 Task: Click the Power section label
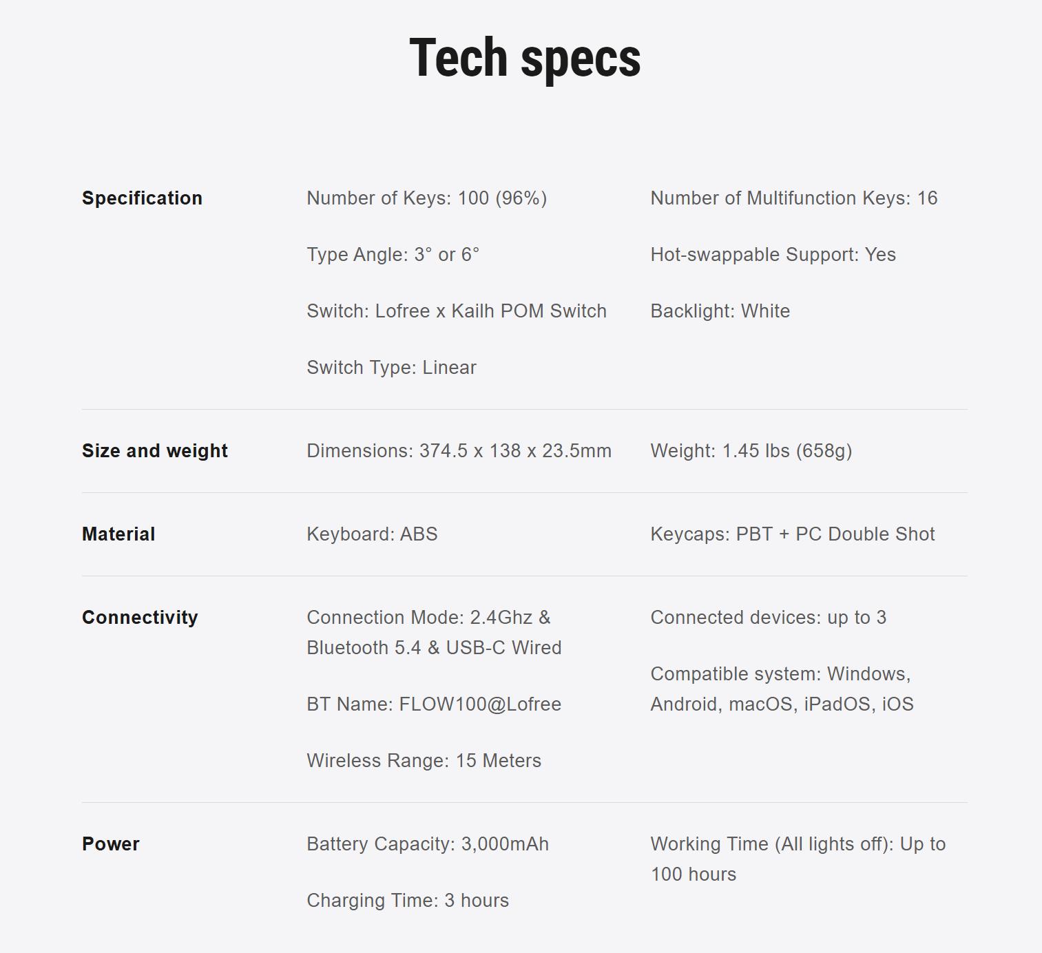click(111, 844)
